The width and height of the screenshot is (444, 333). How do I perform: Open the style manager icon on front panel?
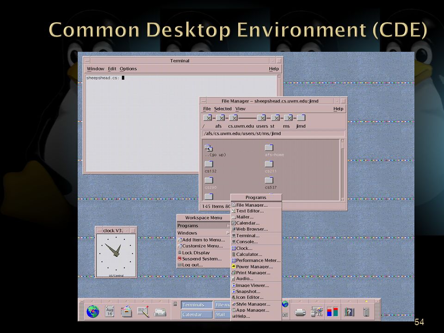316,312
